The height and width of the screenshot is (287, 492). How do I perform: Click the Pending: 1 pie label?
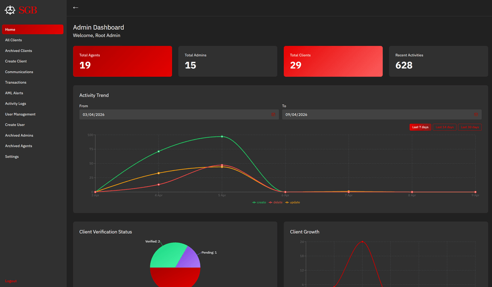tap(209, 252)
